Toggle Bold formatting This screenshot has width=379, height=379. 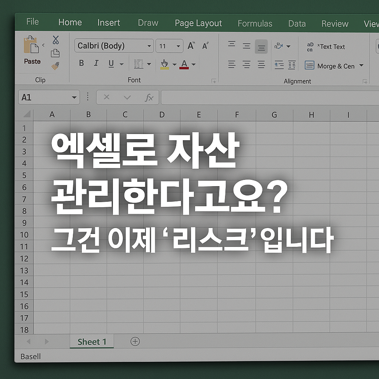81,63
